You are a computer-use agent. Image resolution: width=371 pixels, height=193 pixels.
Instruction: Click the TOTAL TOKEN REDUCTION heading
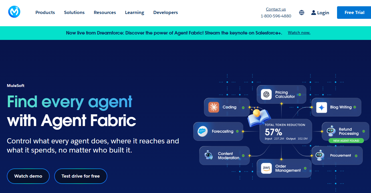pyautogui.click(x=285, y=125)
